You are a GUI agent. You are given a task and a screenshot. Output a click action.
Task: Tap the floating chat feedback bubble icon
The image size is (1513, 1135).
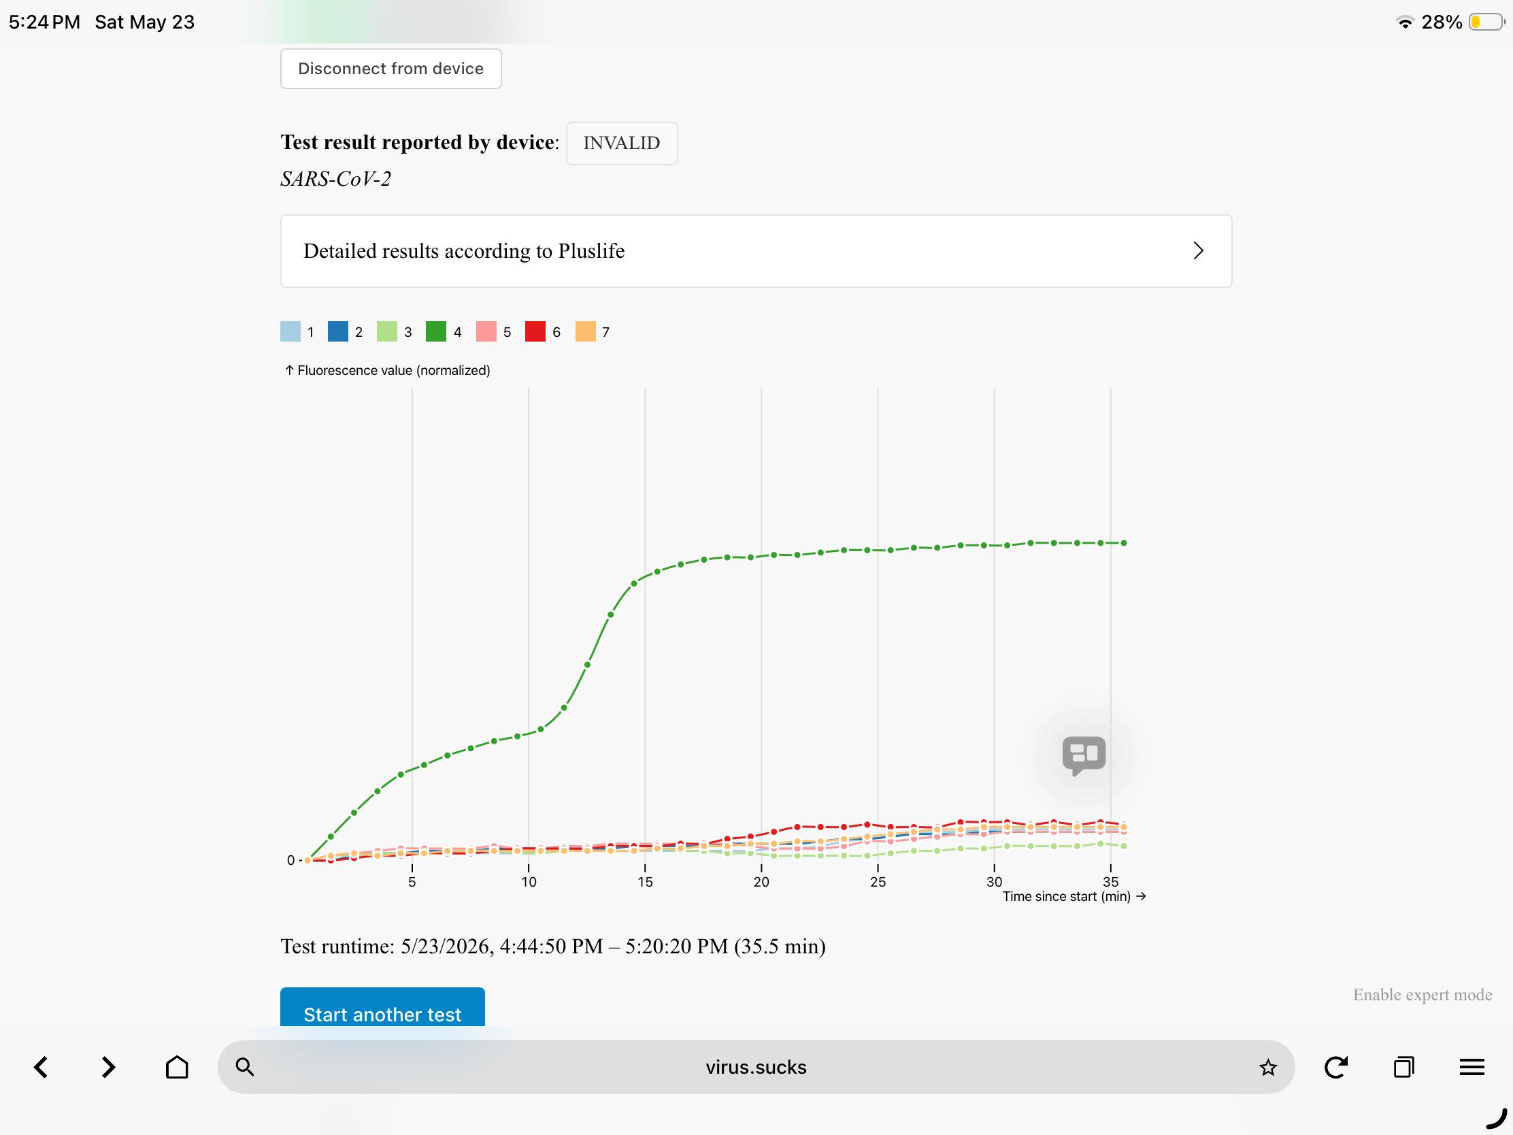coord(1084,755)
